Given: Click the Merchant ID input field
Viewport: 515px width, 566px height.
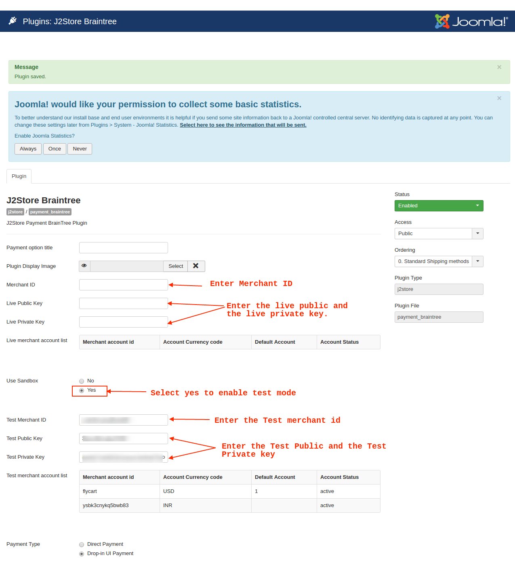Looking at the screenshot, I should point(124,285).
